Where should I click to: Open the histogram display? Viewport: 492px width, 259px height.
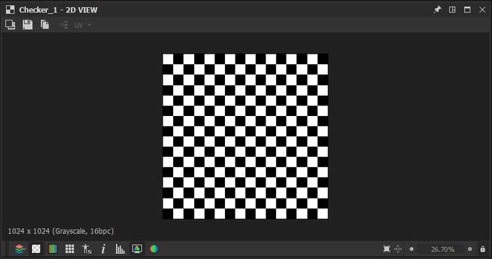(120, 249)
